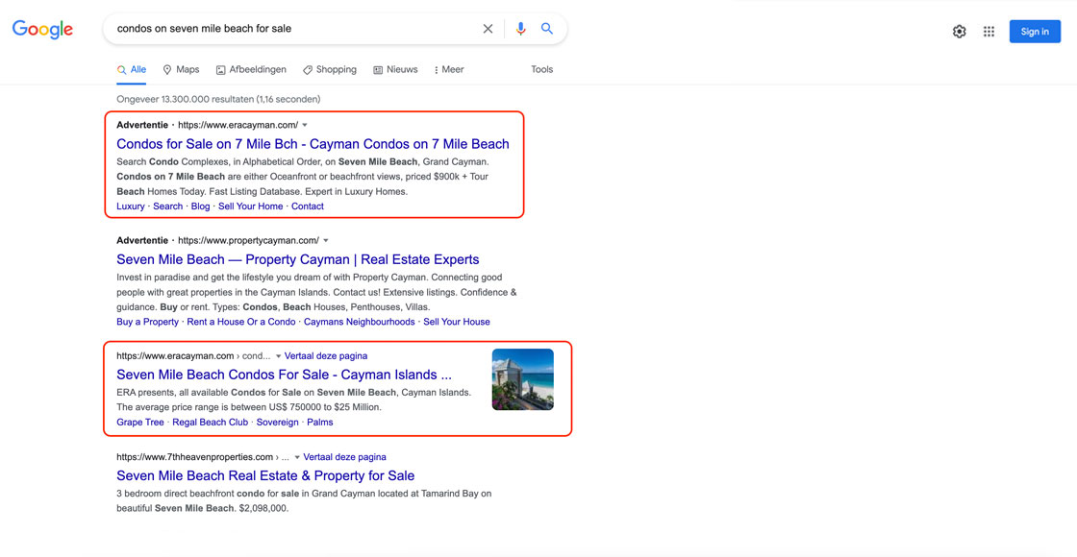Switch to the Nieuws tab
Screen dimensions: 1077x557
pyautogui.click(x=395, y=70)
